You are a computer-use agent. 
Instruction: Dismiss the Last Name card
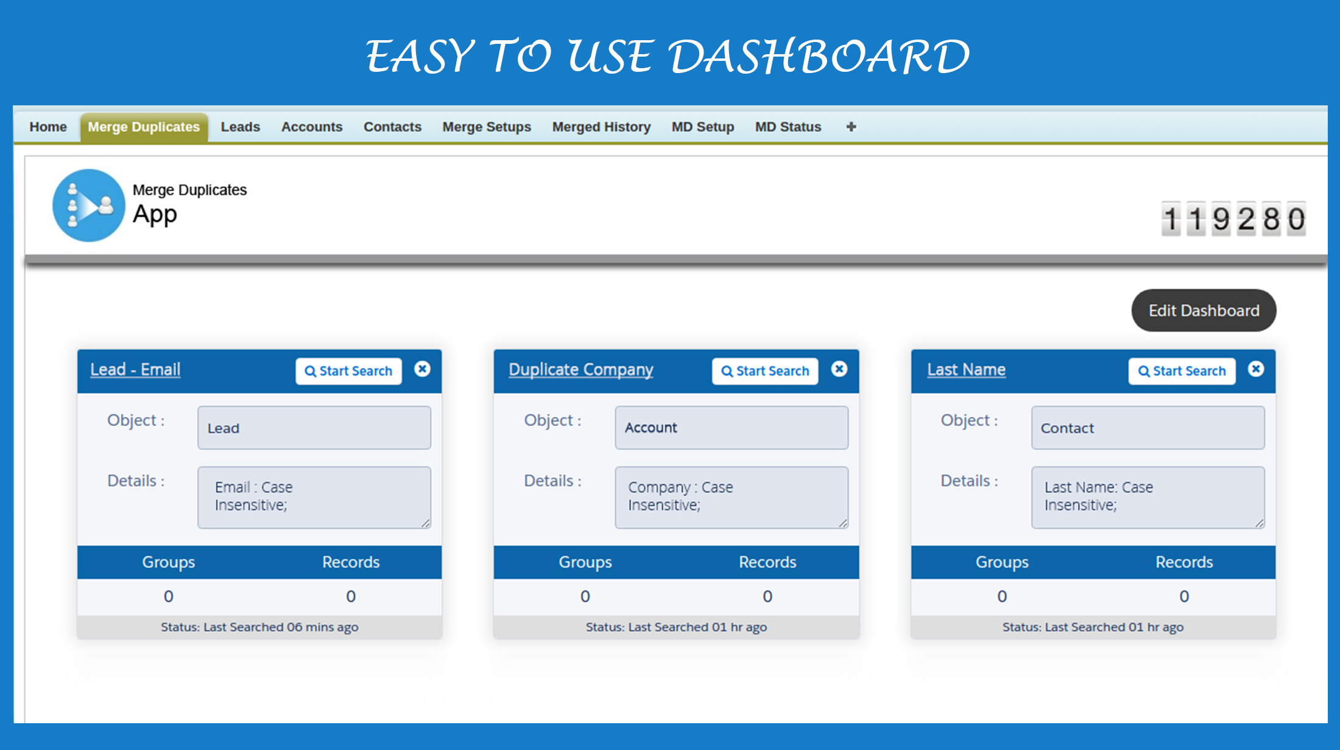click(x=1255, y=369)
